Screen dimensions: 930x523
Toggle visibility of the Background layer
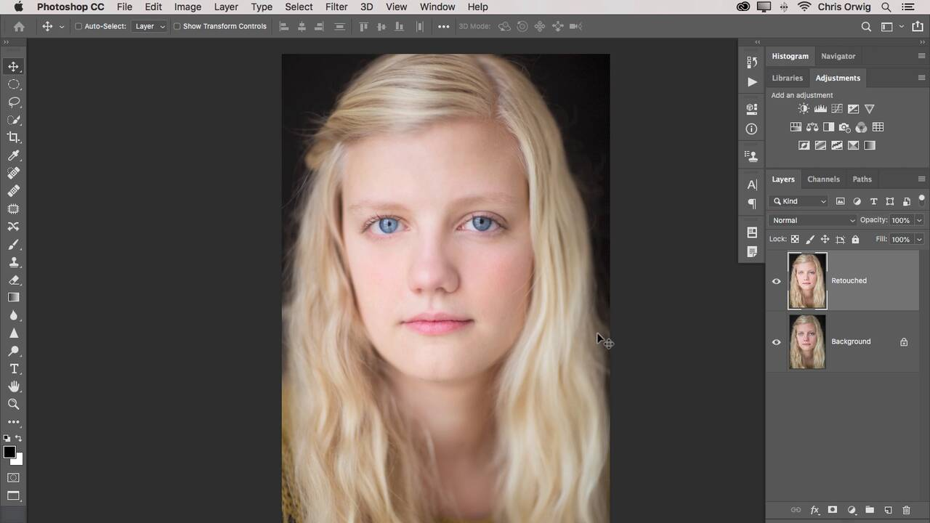[x=776, y=342]
